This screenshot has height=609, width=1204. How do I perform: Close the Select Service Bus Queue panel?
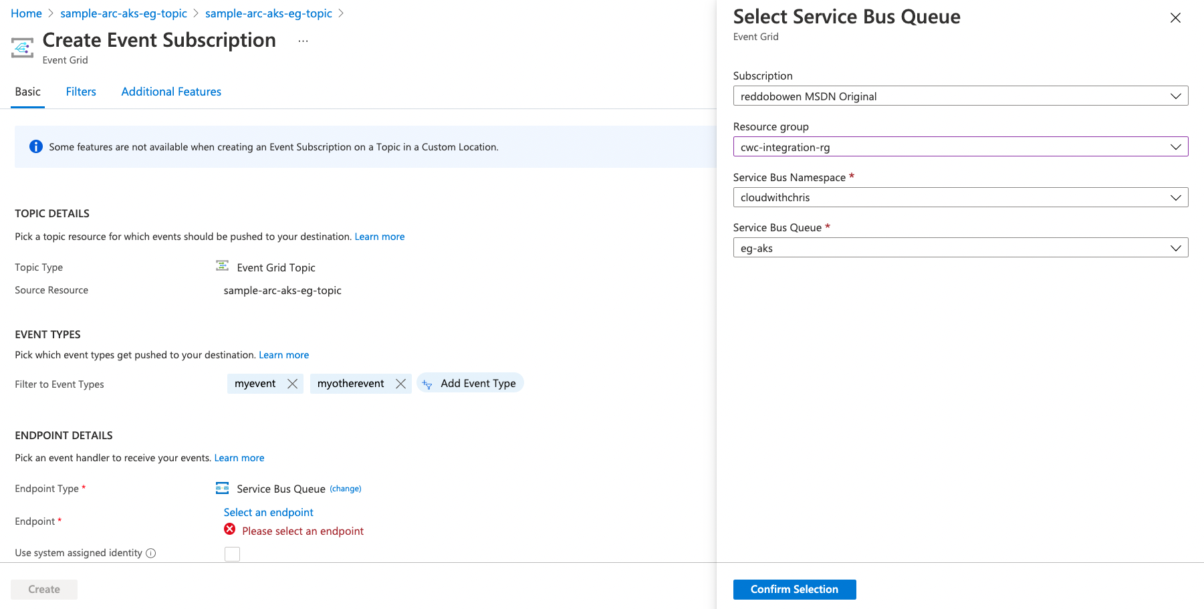click(1175, 18)
